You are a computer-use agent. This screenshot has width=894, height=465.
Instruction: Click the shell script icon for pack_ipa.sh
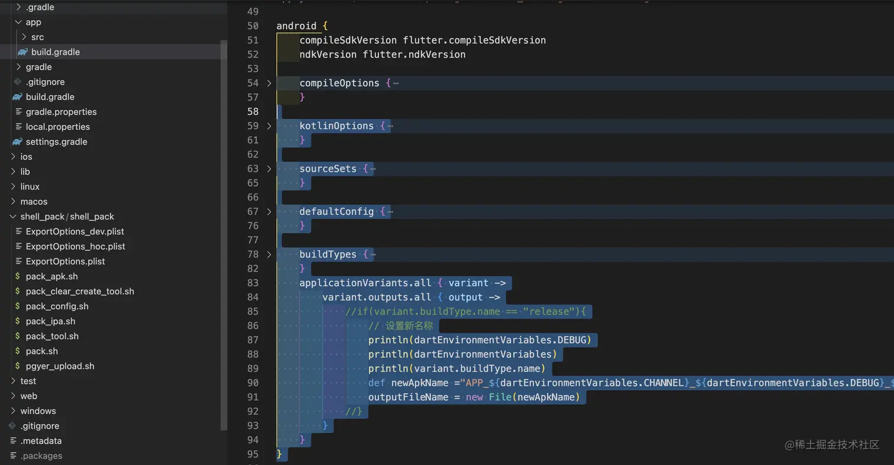tap(18, 321)
